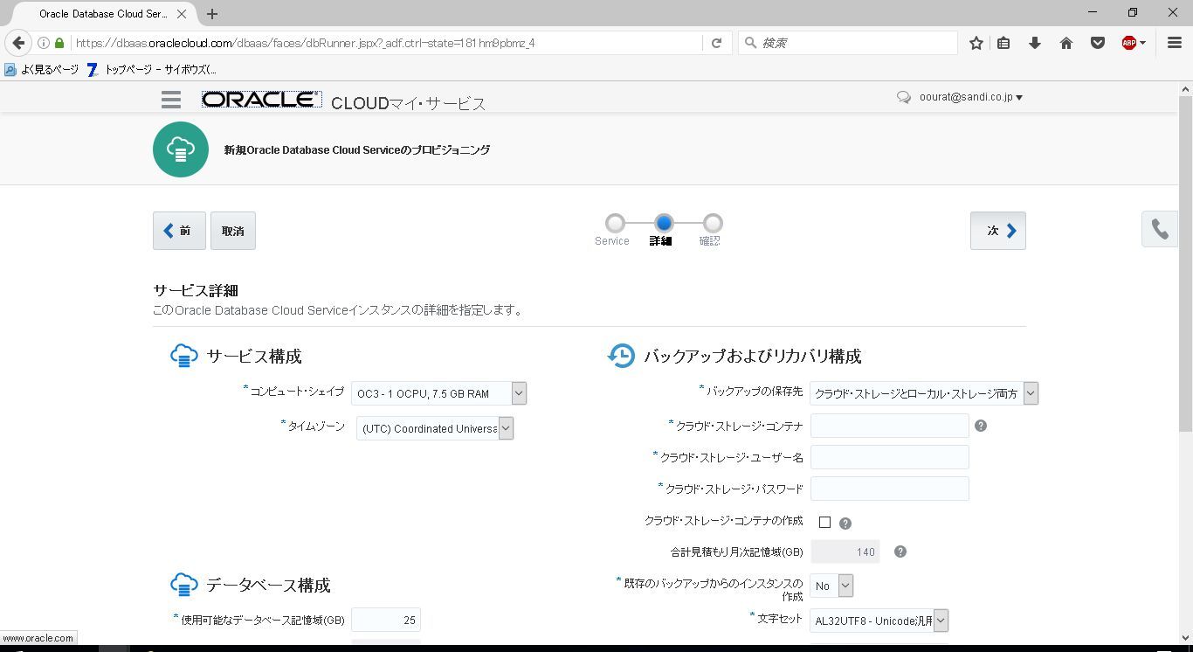
Task: Focus the クラウド・ストレージ・ユーザー名 field
Action: (x=890, y=457)
